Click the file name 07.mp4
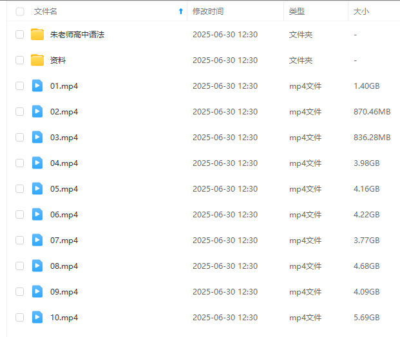 coord(64,241)
